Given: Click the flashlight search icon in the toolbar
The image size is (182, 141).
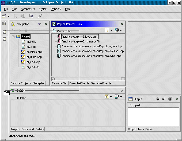Looking at the screenshot, I should point(40,16).
